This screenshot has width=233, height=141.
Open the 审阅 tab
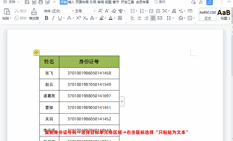[101, 2]
